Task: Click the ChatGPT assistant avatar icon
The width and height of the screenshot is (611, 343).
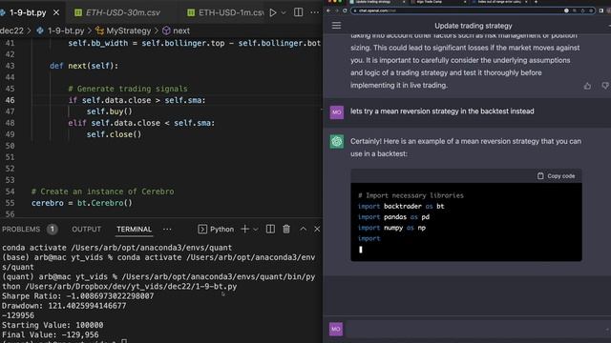Action: (337, 142)
